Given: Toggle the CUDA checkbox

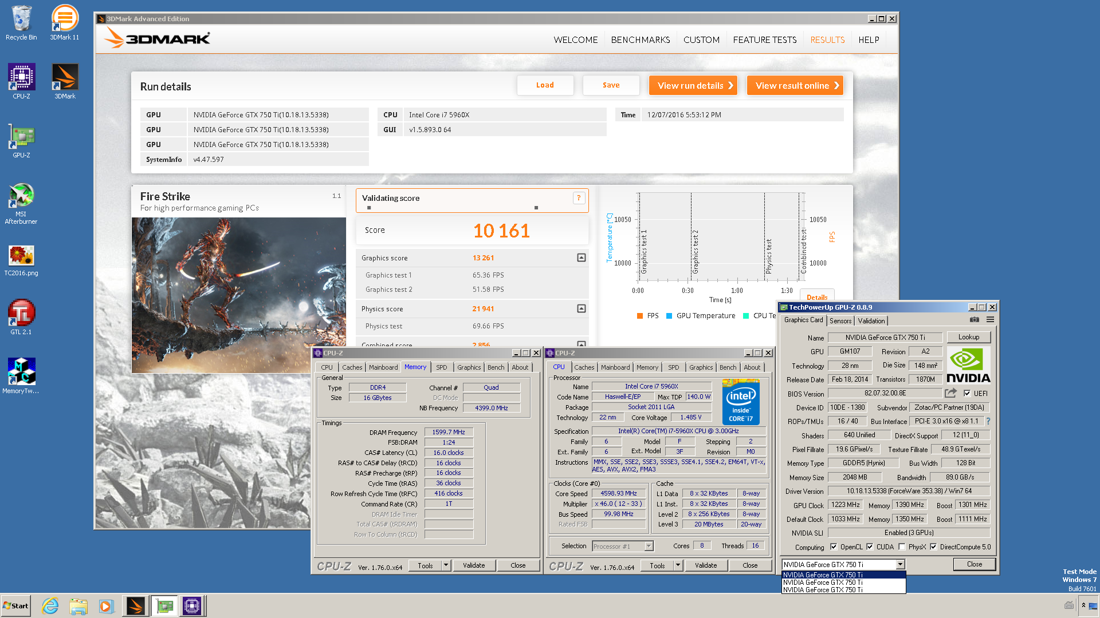Looking at the screenshot, I should click(870, 546).
